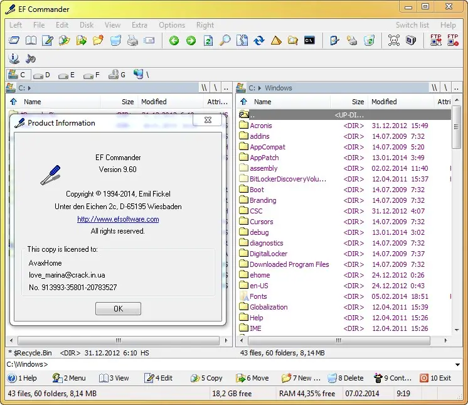
Task: Go back with the green left arrow
Action: [x=174, y=40]
